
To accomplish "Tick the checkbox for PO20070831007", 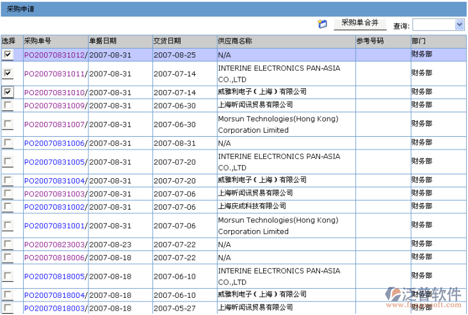I will pos(8,124).
